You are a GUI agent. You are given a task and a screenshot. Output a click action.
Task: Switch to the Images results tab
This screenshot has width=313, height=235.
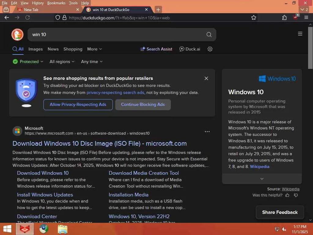click(x=35, y=49)
